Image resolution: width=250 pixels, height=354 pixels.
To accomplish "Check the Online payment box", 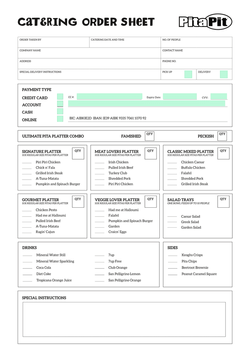I will [60, 119].
